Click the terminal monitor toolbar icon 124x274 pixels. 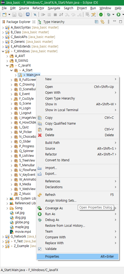pyautogui.click(x=28, y=15)
